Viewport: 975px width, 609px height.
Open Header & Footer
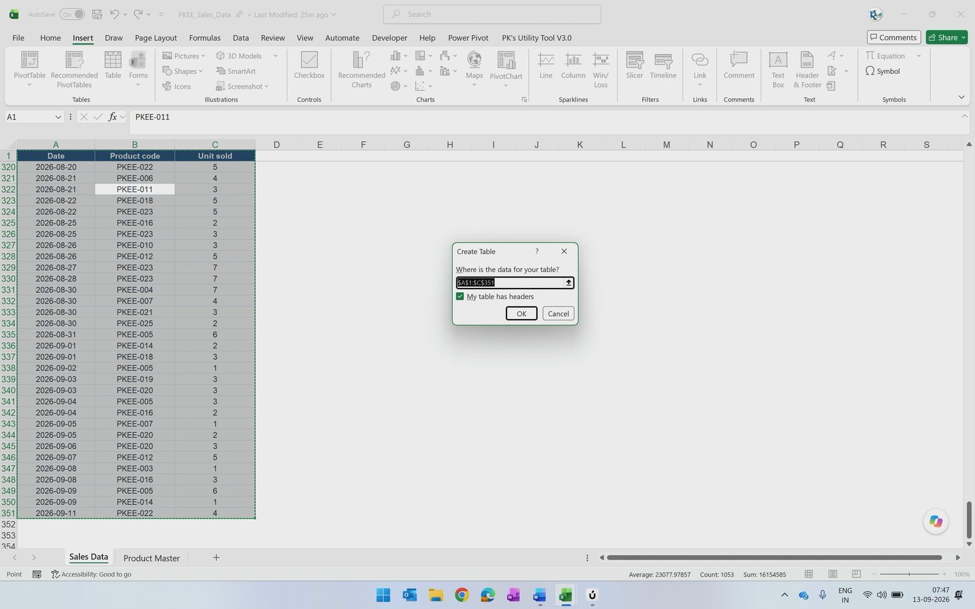pos(807,69)
